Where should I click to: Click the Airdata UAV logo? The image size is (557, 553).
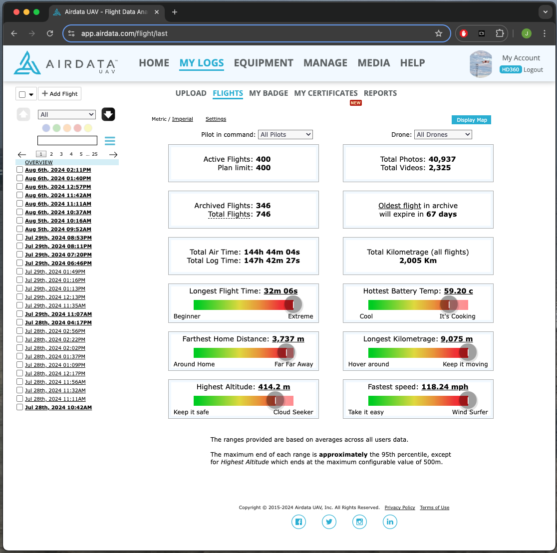click(65, 63)
